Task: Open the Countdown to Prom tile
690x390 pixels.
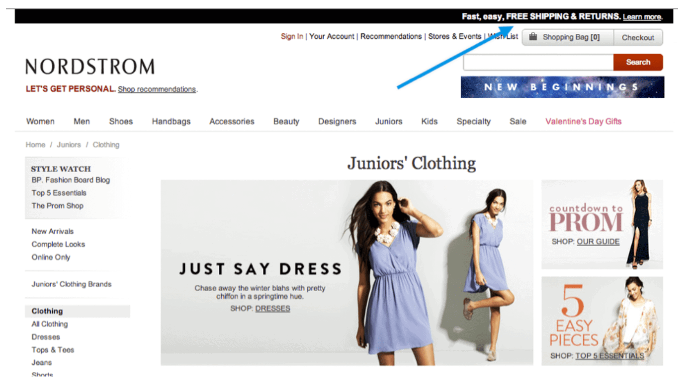Action: [602, 224]
